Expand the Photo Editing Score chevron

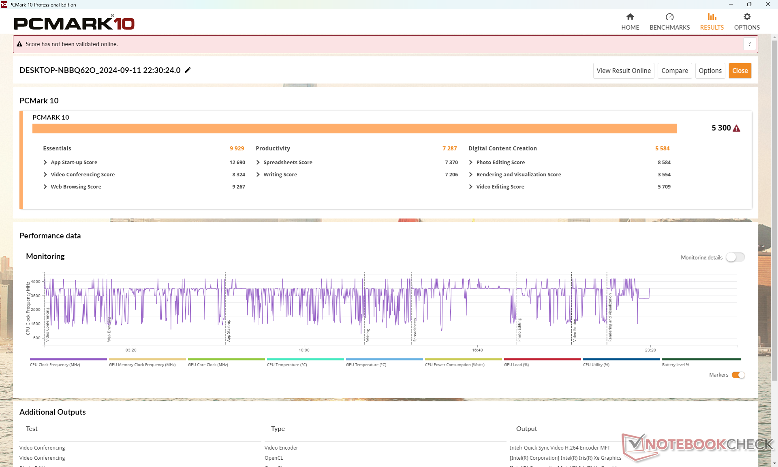click(471, 162)
